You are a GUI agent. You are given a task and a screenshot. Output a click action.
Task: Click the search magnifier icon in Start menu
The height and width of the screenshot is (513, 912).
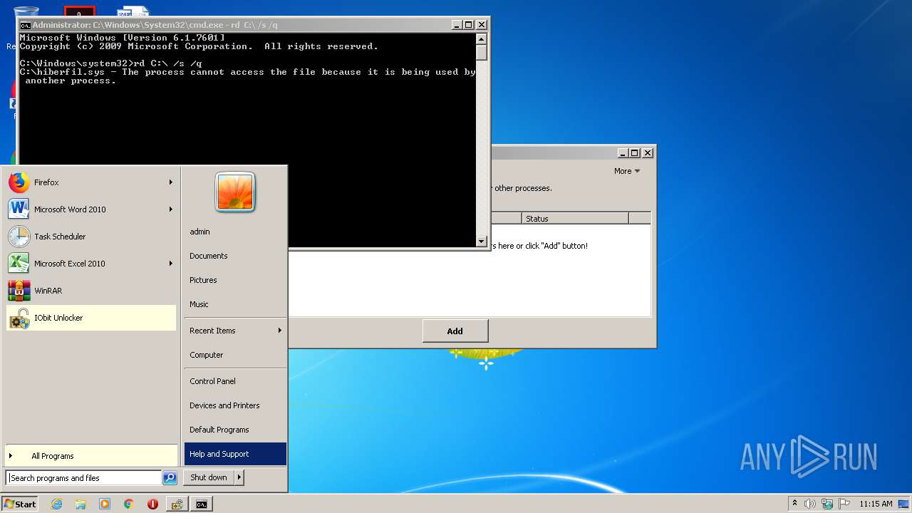coord(170,478)
